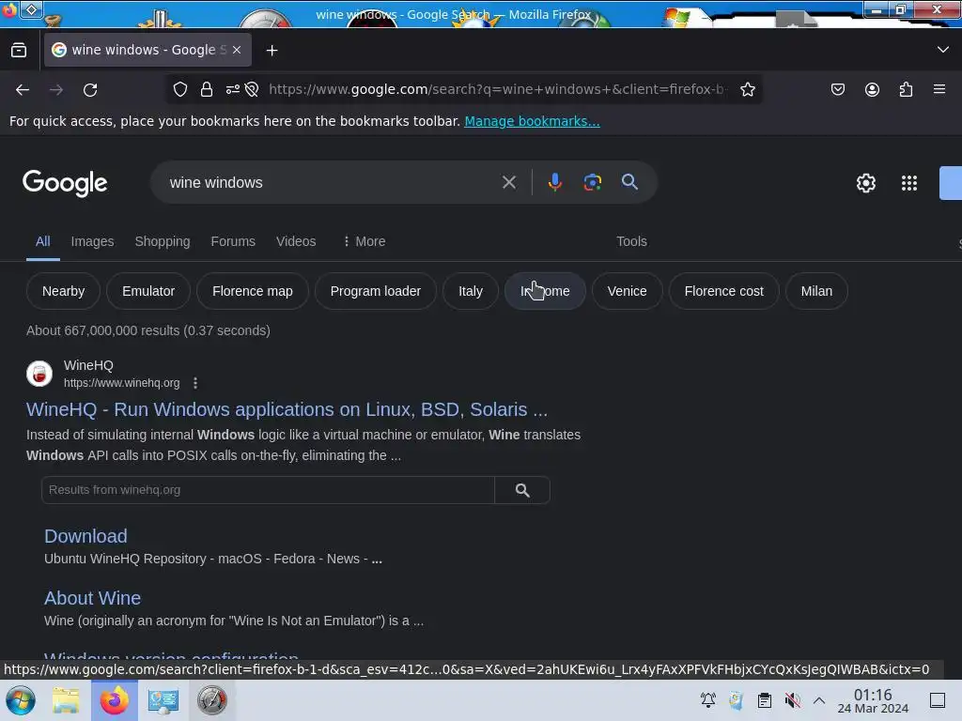Viewport: 962px width, 721px height.
Task: Select Florence cost chip
Action: point(724,291)
